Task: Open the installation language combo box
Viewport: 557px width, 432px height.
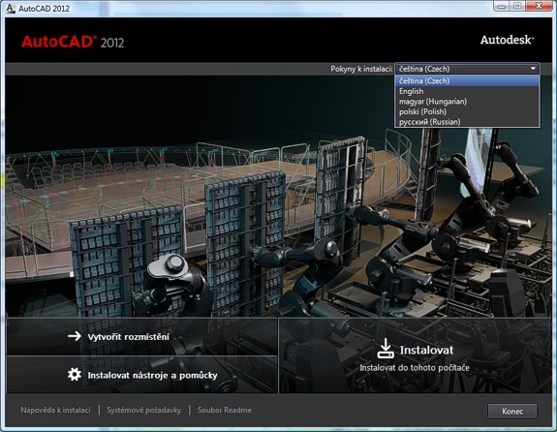Action: pyautogui.click(x=467, y=69)
